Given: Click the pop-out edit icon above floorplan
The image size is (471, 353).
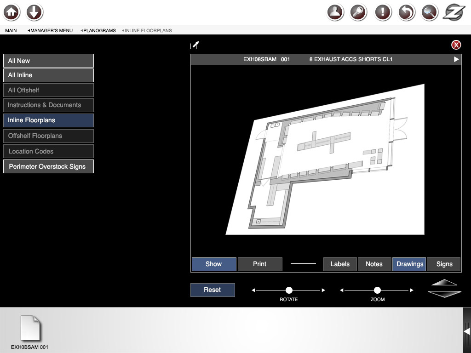Looking at the screenshot, I should click(x=195, y=45).
